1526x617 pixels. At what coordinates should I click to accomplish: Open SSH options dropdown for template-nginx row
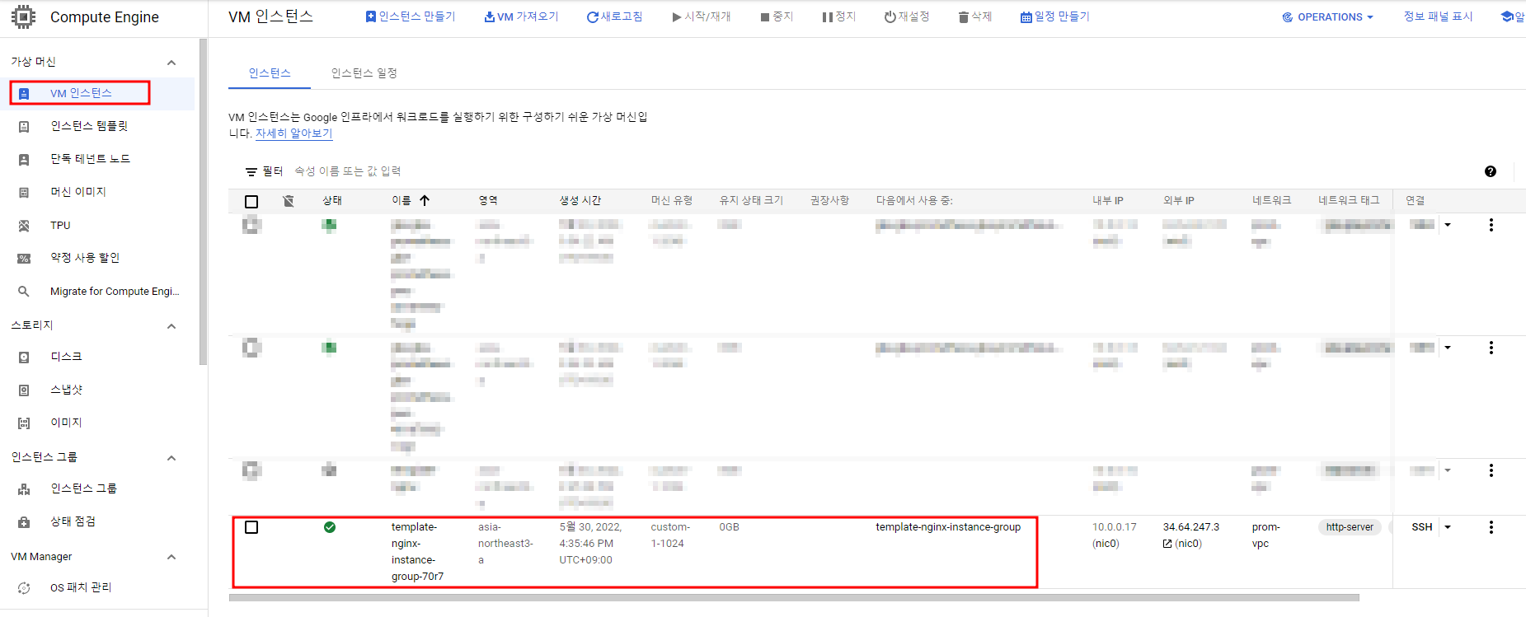1448,527
